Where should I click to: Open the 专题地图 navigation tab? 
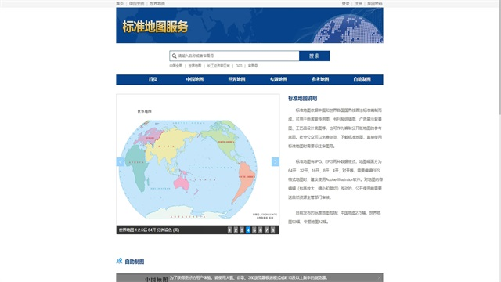[279, 79]
